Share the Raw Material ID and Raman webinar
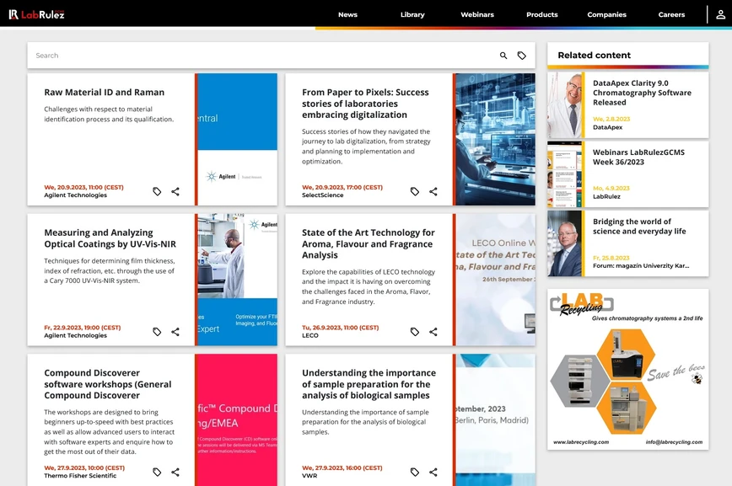The image size is (732, 486). 175,191
